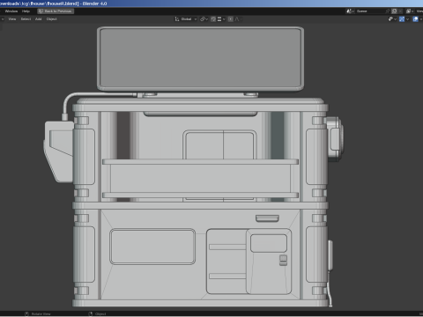423x317 pixels.
Task: Click the proportional falloff curve icon
Action: (237, 19)
